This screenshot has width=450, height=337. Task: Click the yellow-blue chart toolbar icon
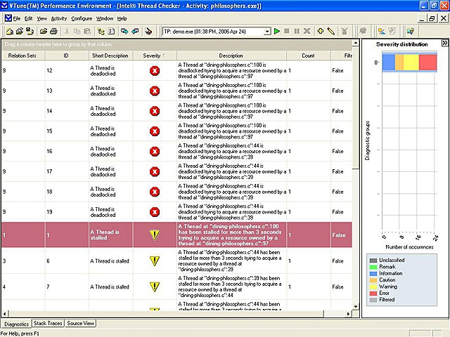[x=381, y=31]
